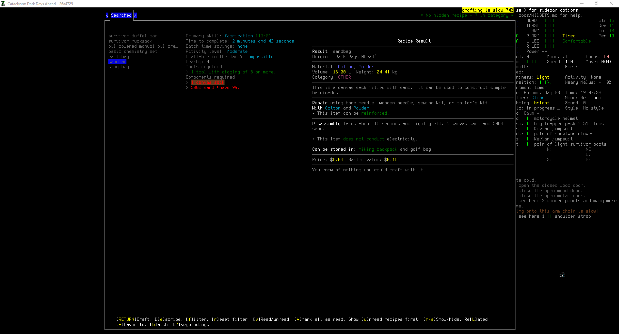The height and width of the screenshot is (334, 619).
Task: Switch to next category with the right arrow
Action: pos(135,15)
